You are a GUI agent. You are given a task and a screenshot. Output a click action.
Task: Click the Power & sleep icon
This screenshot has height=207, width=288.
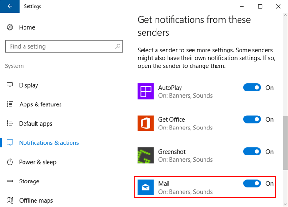click(10, 162)
